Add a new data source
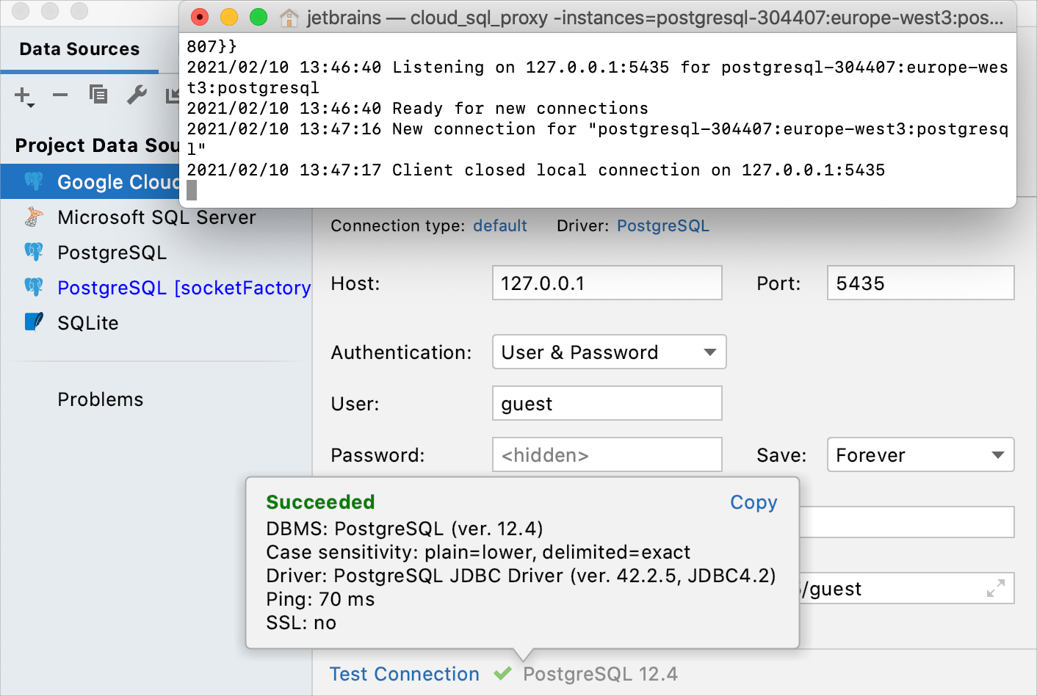The height and width of the screenshot is (696, 1037). pos(22,95)
